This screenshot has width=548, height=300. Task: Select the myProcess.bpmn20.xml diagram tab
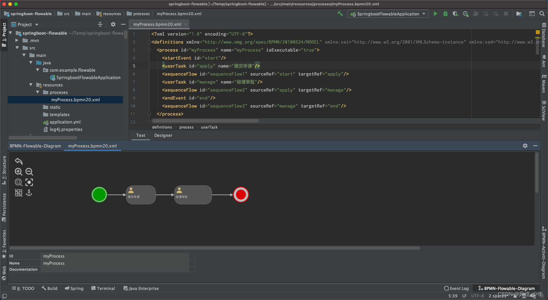[x=92, y=146]
